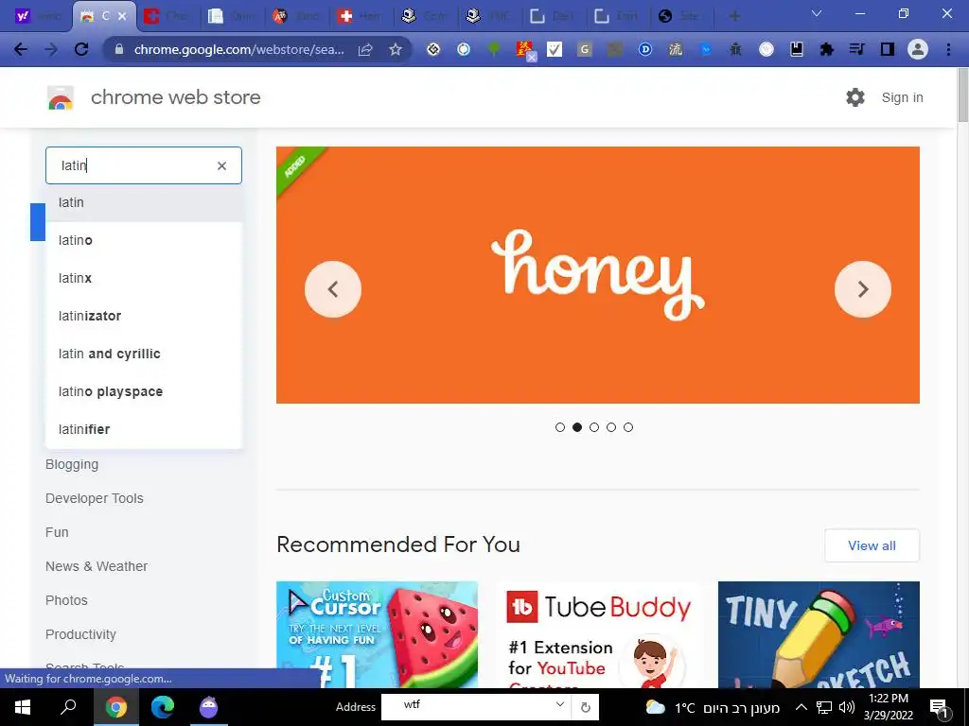The image size is (969, 726).
Task: Open the Extensions puzzle-piece menu
Action: click(826, 49)
